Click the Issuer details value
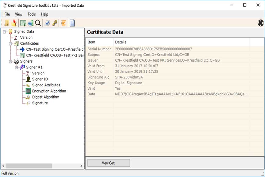The image size is (265, 177). point(167,60)
